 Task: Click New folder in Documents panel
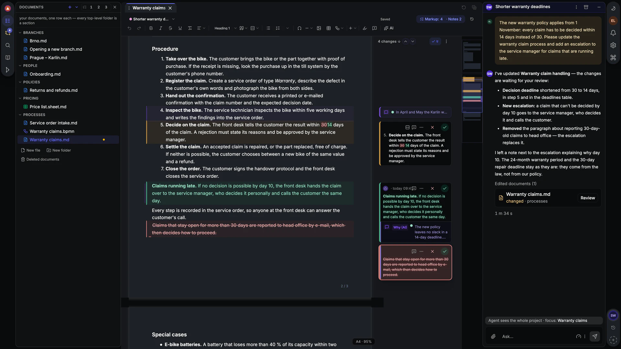click(x=59, y=150)
